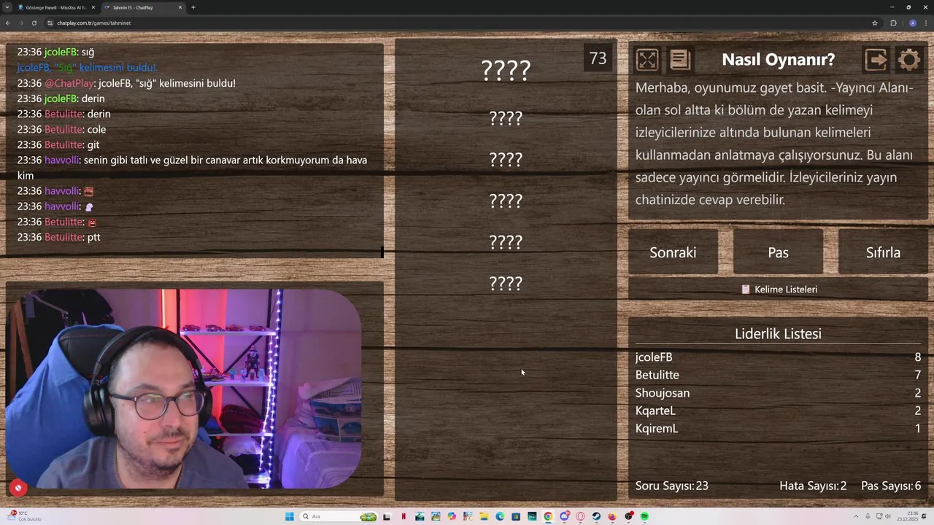Reload the chatplay page
Image resolution: width=934 pixels, height=525 pixels.
pyautogui.click(x=34, y=23)
